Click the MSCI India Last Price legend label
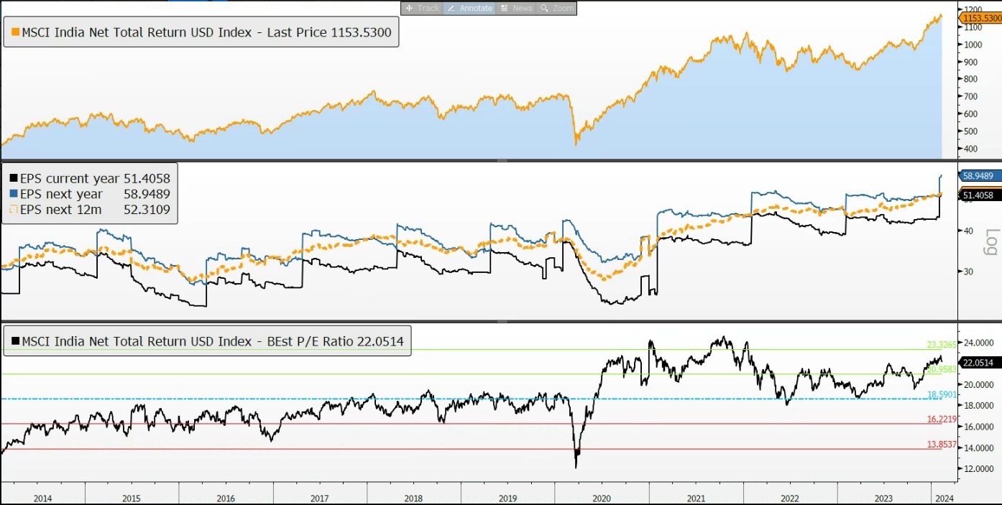The height and width of the screenshot is (505, 1002). point(207,32)
